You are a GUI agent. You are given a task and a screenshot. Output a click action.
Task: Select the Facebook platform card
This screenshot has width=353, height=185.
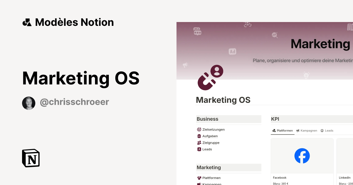coord(302,162)
